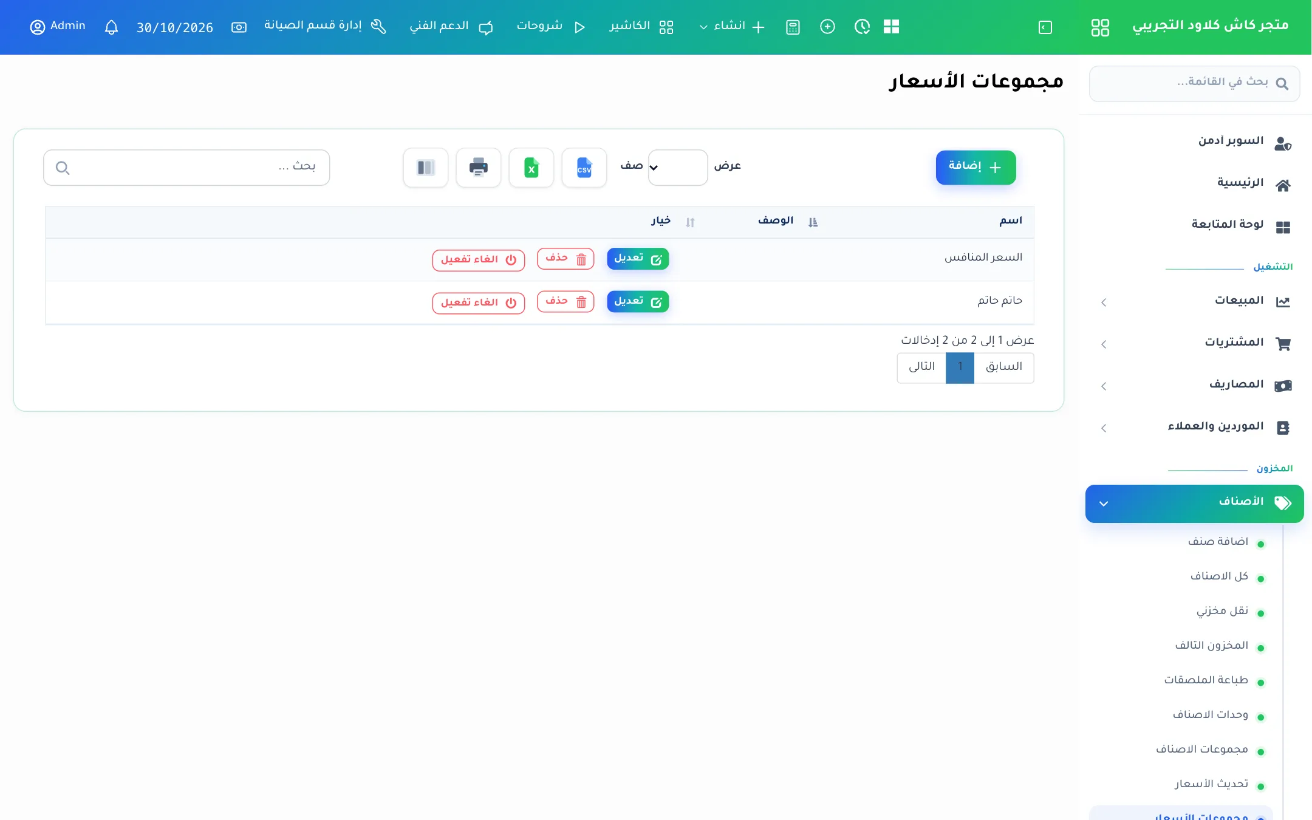This screenshot has width=1312, height=820.
Task: Click the app grid icon beside store name
Action: 1100,27
